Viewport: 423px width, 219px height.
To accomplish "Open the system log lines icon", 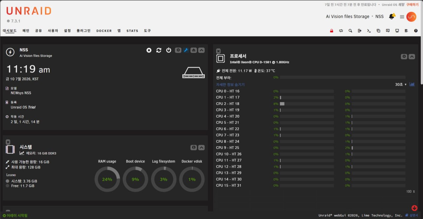I will point(406,31).
